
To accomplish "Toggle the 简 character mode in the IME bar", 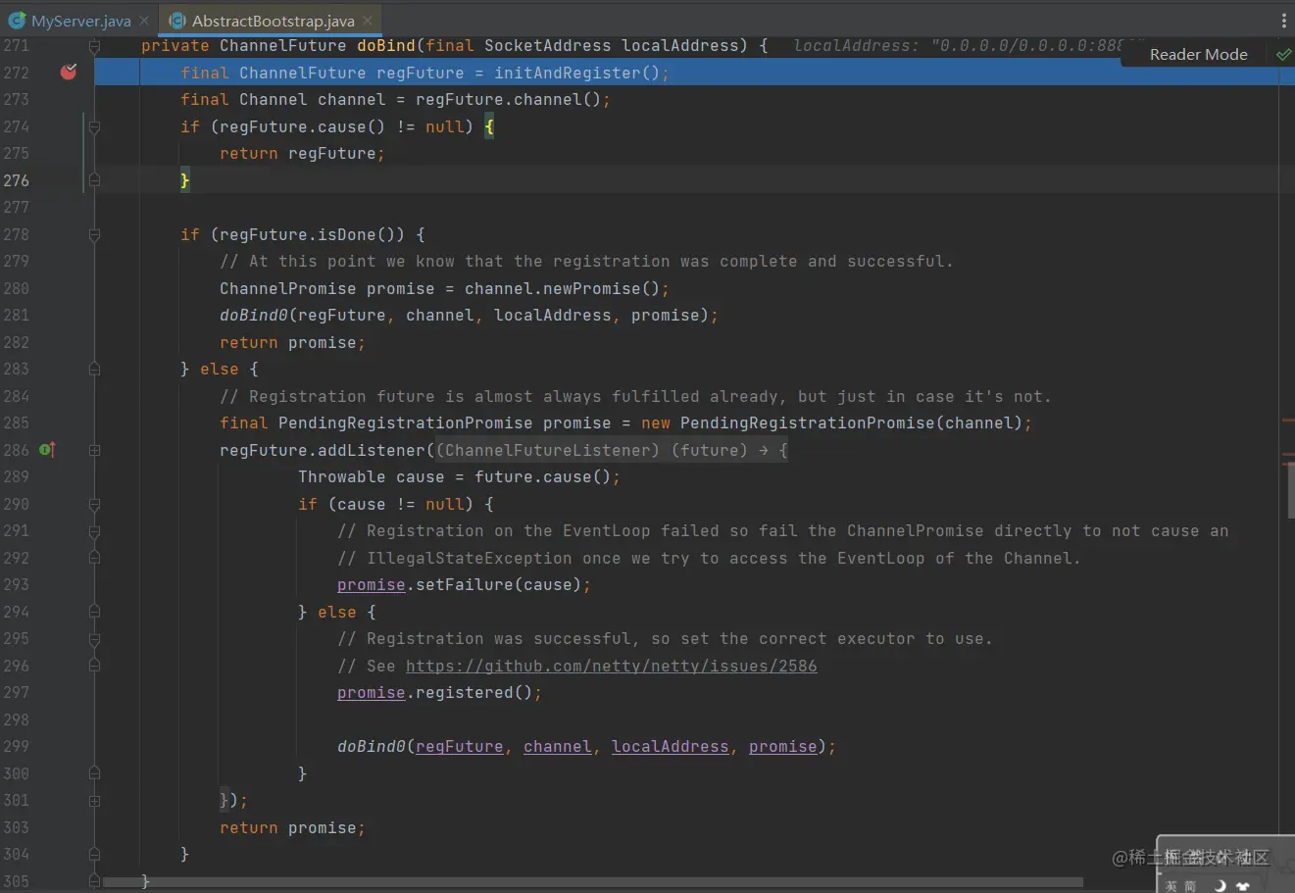I will pyautogui.click(x=1190, y=885).
